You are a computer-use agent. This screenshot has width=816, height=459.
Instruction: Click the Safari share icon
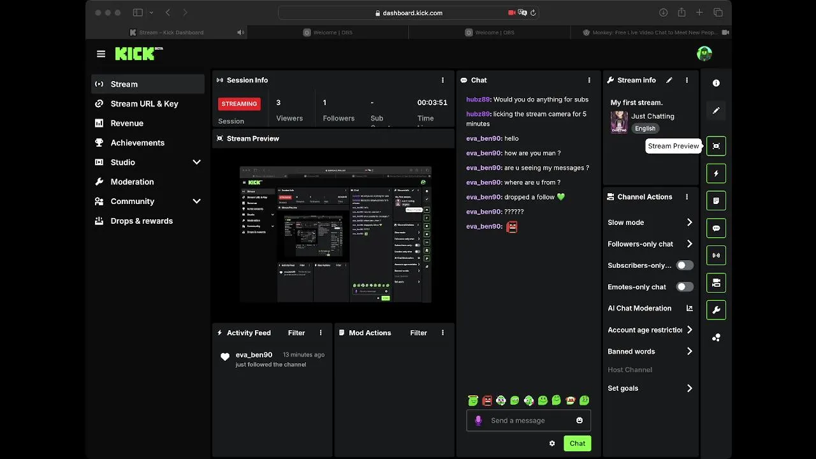pyautogui.click(x=681, y=13)
